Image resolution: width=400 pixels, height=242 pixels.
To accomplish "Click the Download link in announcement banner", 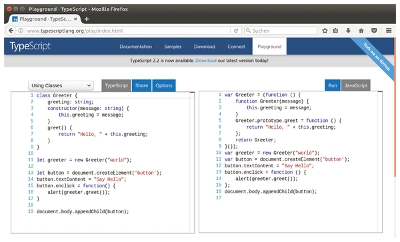I will tap(206, 61).
